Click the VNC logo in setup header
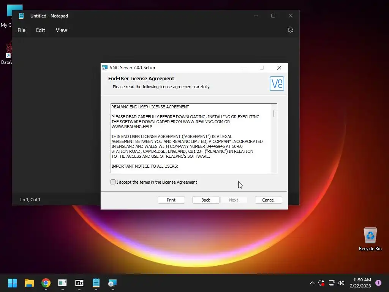389x292 pixels. click(277, 84)
